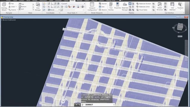The width and height of the screenshot is (190, 107).
Task: Open the Current visual style dropdown
Action: click(73, 4)
